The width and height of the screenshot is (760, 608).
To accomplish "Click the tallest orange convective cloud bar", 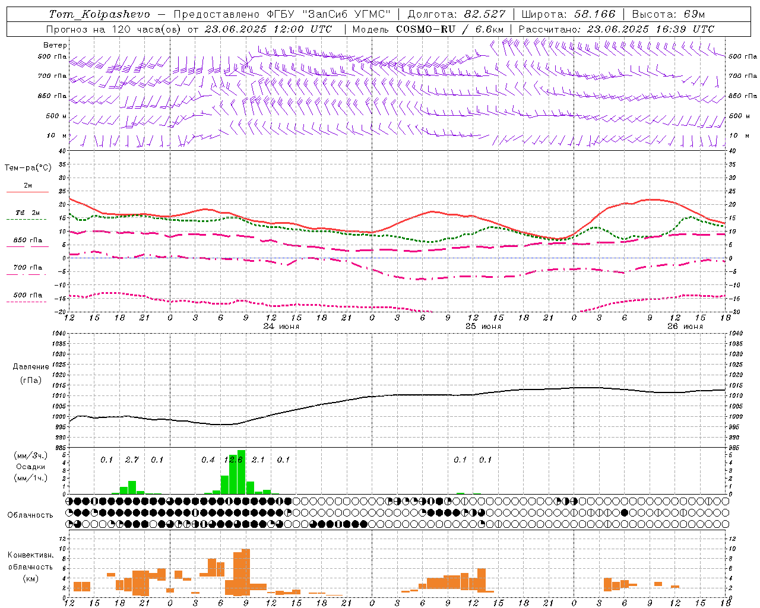I will (246, 572).
